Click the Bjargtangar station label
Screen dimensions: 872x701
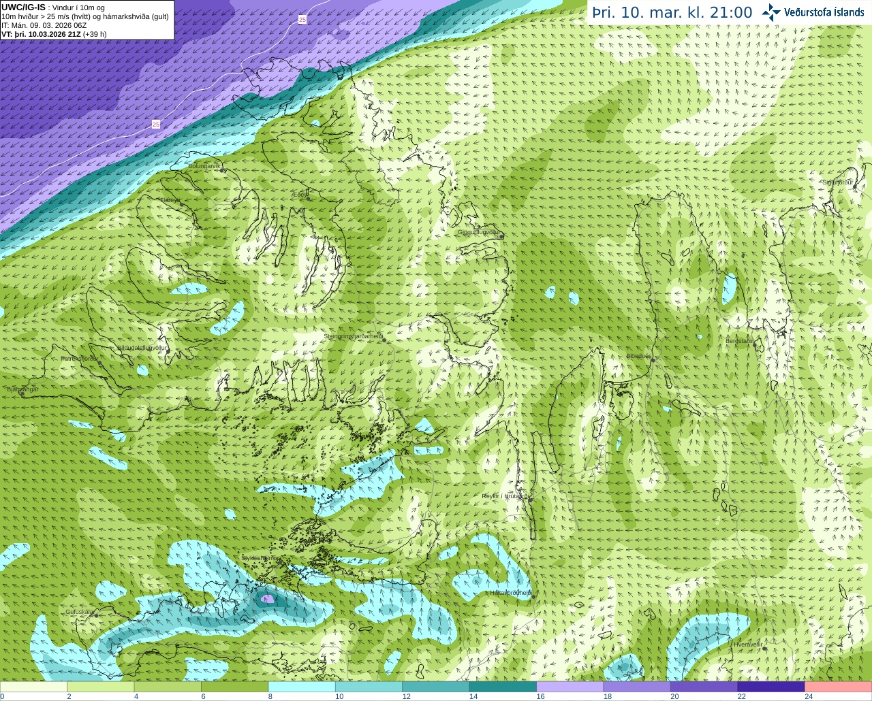tap(23, 389)
